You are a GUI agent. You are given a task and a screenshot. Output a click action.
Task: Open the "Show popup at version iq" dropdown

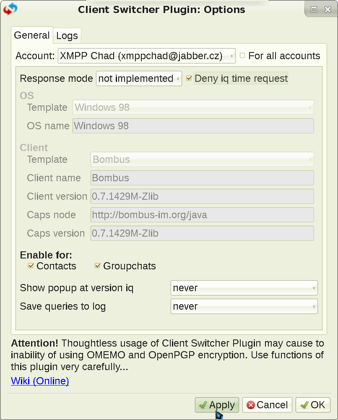(x=244, y=288)
